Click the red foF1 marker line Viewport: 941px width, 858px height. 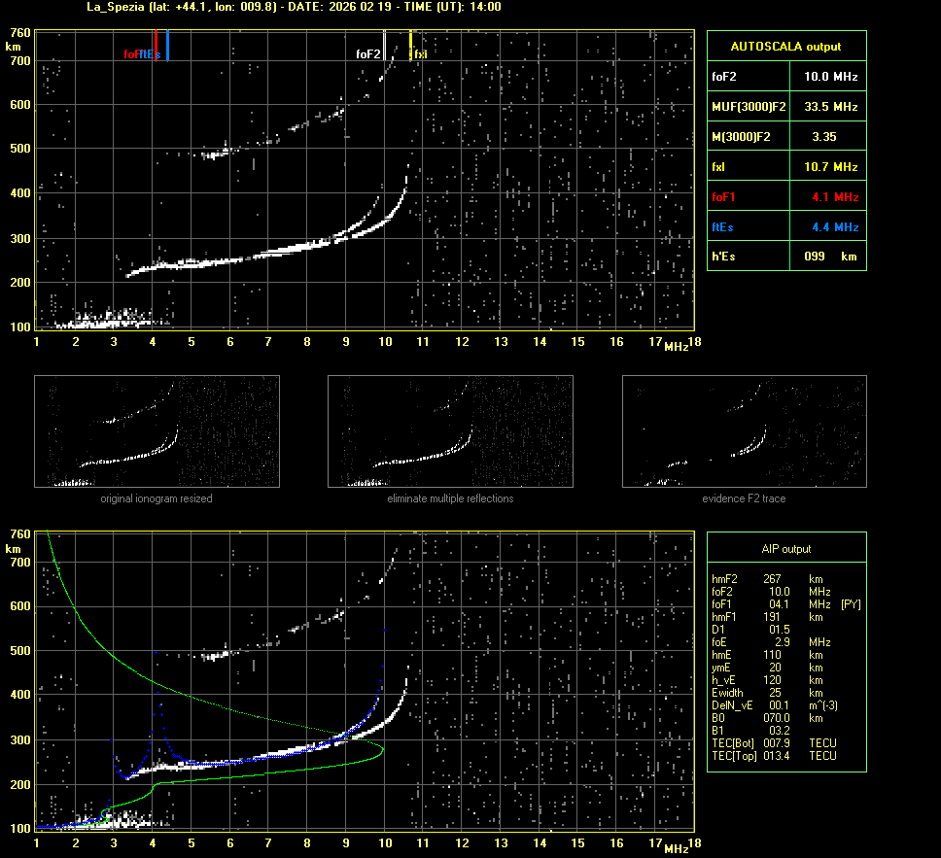pyautogui.click(x=156, y=45)
